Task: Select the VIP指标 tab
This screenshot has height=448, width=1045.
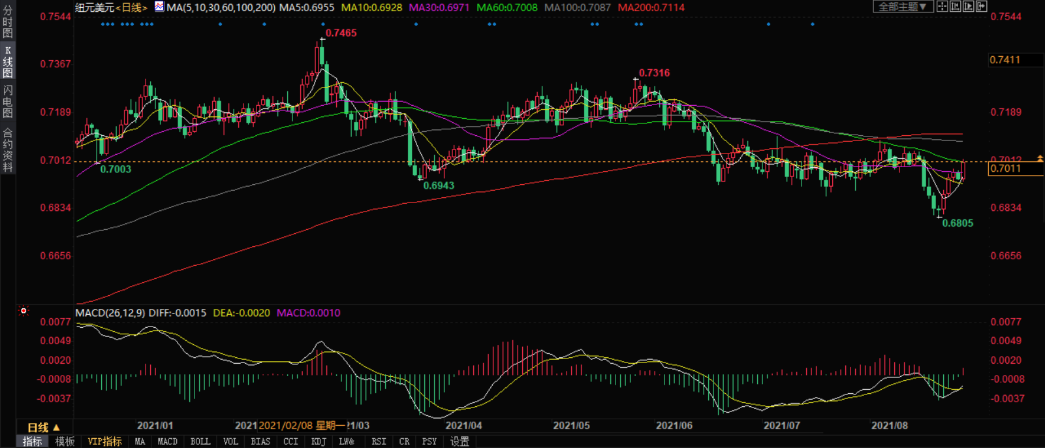Action: pos(104,442)
